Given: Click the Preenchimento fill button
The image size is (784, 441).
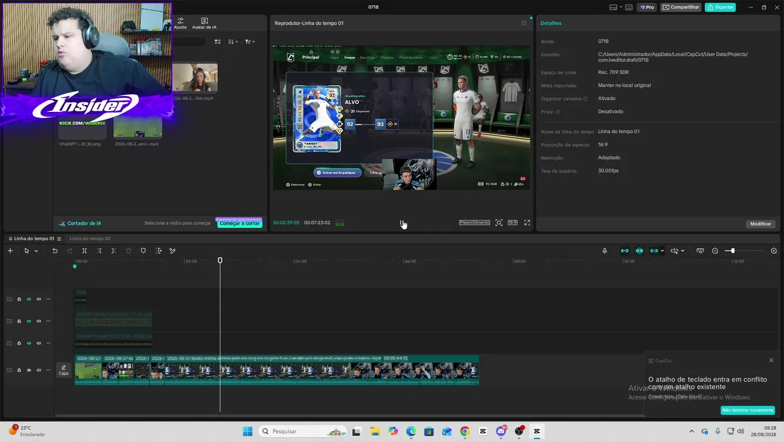Looking at the screenshot, I should point(475,223).
